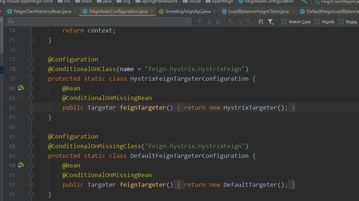Viewport: 359px width, 201px height.
Task: Click @ConditionalOnClass annotation on line 78
Action: click(x=82, y=69)
